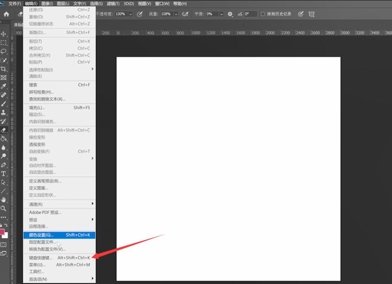Choose Color Settings menu entry

59,235
